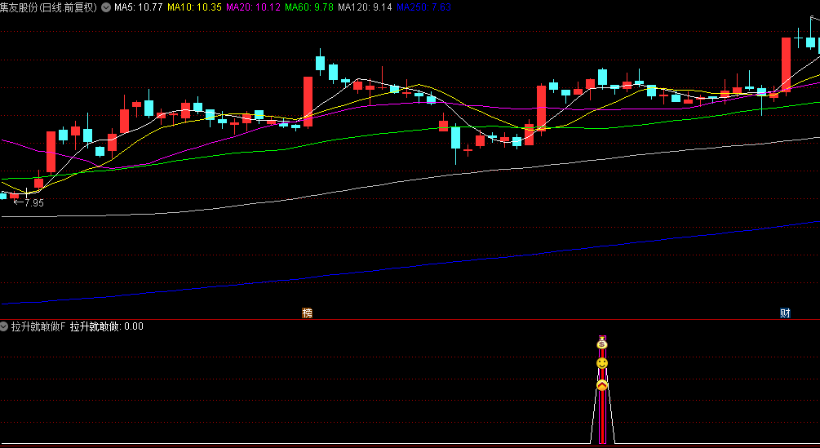
Task: Expand the main chart indicator dropdown arrow
Action: pos(105,7)
